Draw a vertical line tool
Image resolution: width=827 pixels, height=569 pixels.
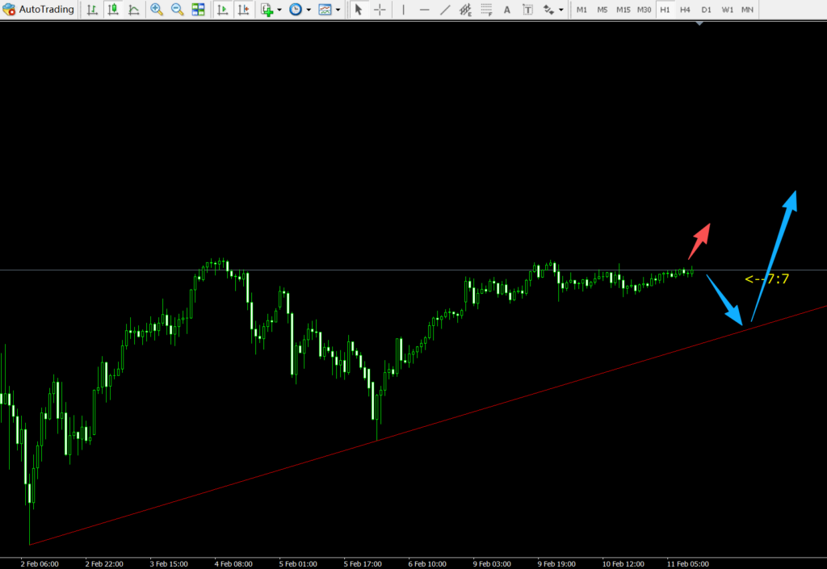[x=403, y=10]
